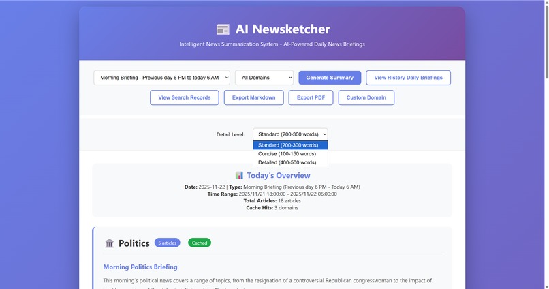Click the newspaper icon beside AI Newsketcher
The height and width of the screenshot is (289, 549).
(223, 29)
